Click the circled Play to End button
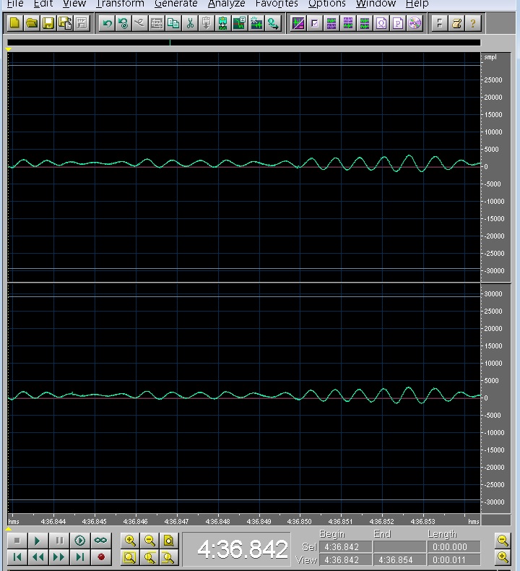 pos(80,541)
